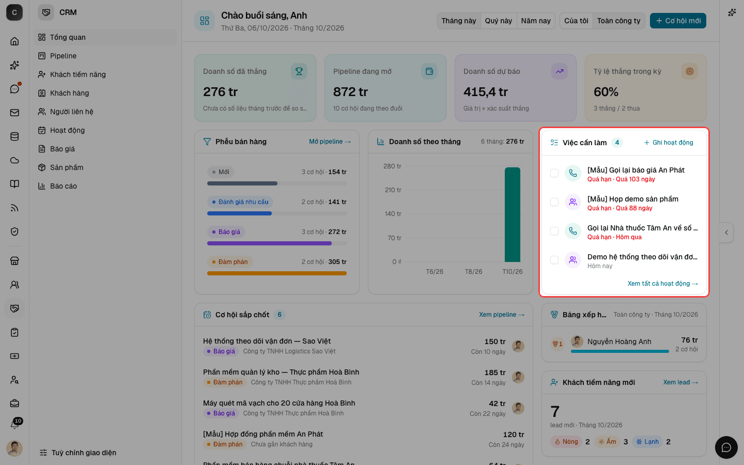
Task: Click the Xem lead link
Action: 680,382
